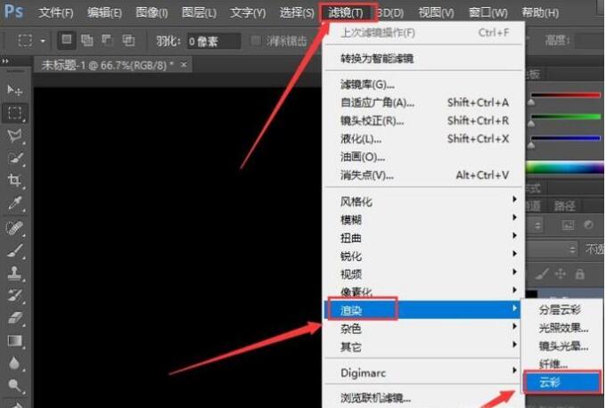Select the Move tool
The image size is (606, 408).
[15, 90]
